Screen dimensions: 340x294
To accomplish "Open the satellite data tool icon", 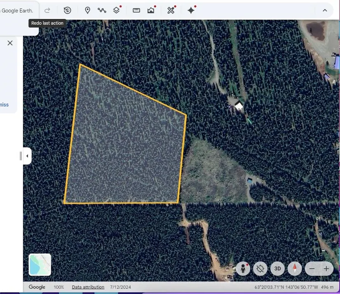I will tap(171, 10).
